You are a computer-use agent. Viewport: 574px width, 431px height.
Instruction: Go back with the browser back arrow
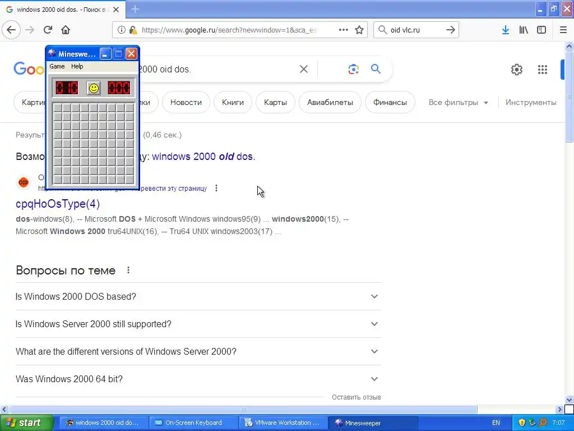(x=11, y=30)
